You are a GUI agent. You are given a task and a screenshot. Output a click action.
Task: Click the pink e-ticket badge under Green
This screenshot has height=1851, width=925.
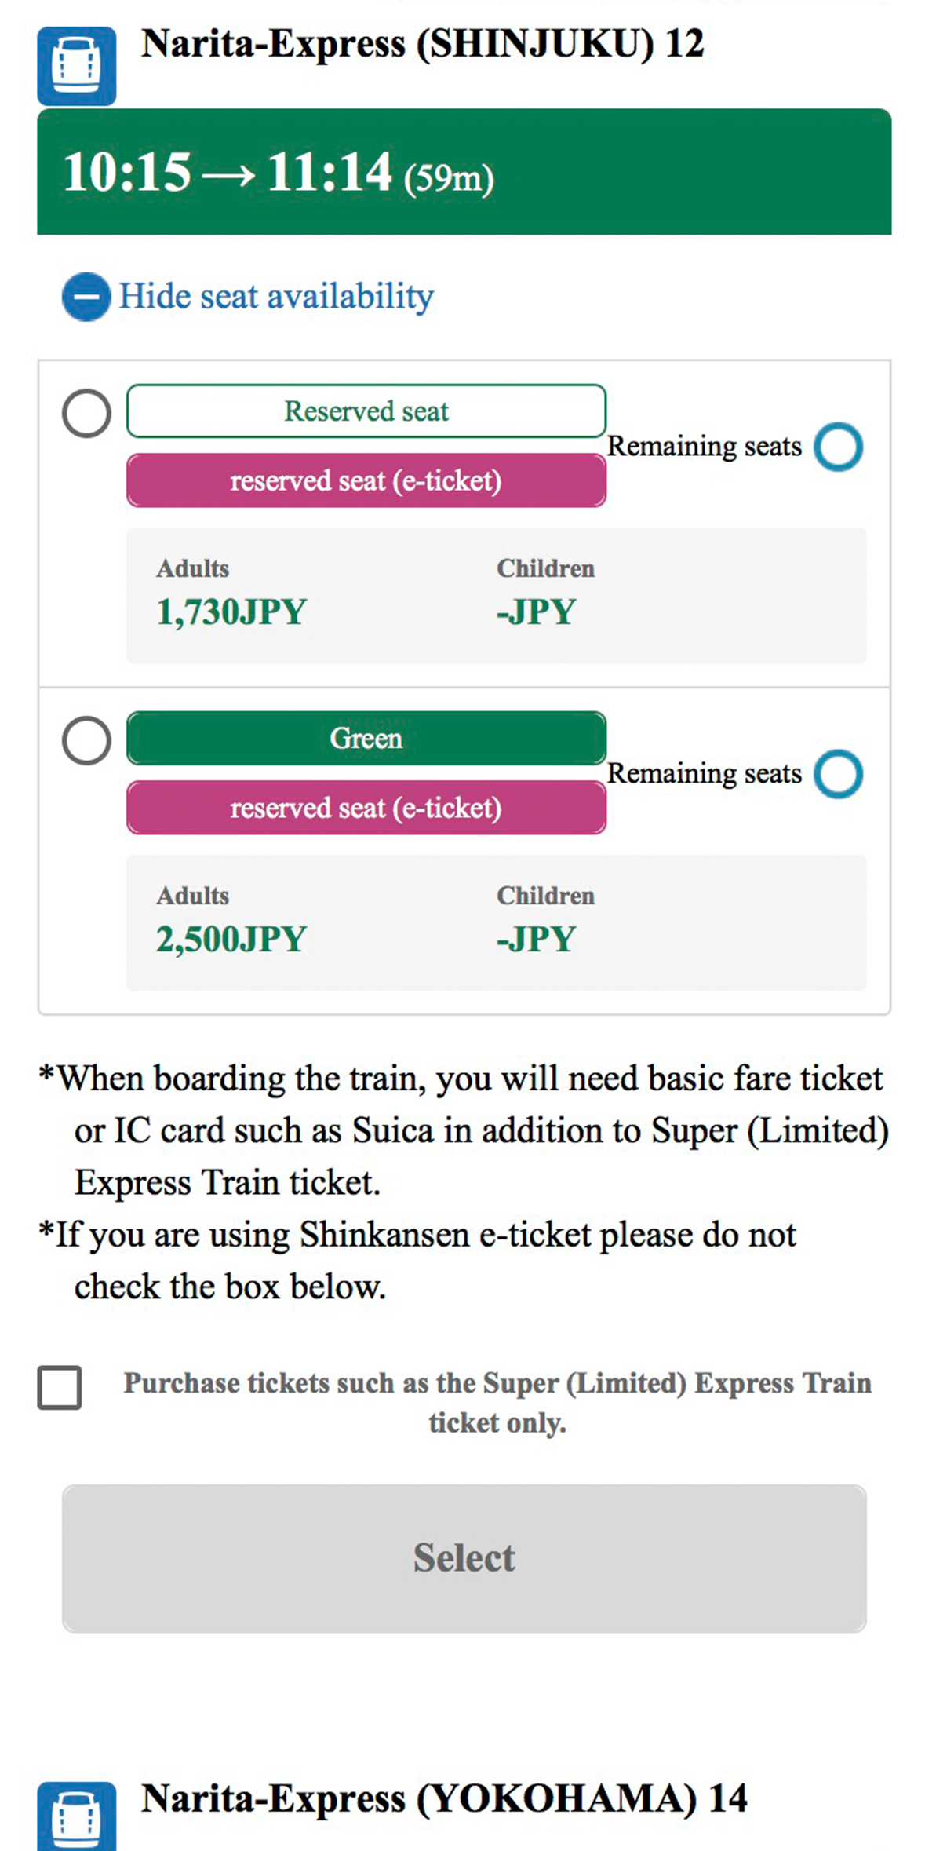366,808
